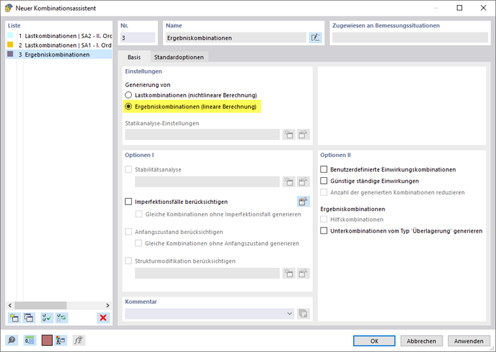
Task: Click light blue color swatch of entry 1
Action: tap(10, 35)
